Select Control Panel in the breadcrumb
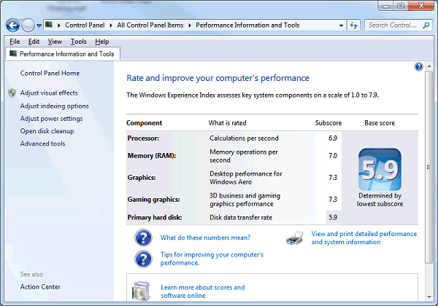This screenshot has height=306, width=438. click(x=85, y=25)
